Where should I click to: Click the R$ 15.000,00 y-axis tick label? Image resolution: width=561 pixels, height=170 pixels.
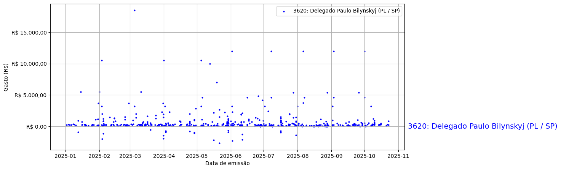(x=29, y=32)
